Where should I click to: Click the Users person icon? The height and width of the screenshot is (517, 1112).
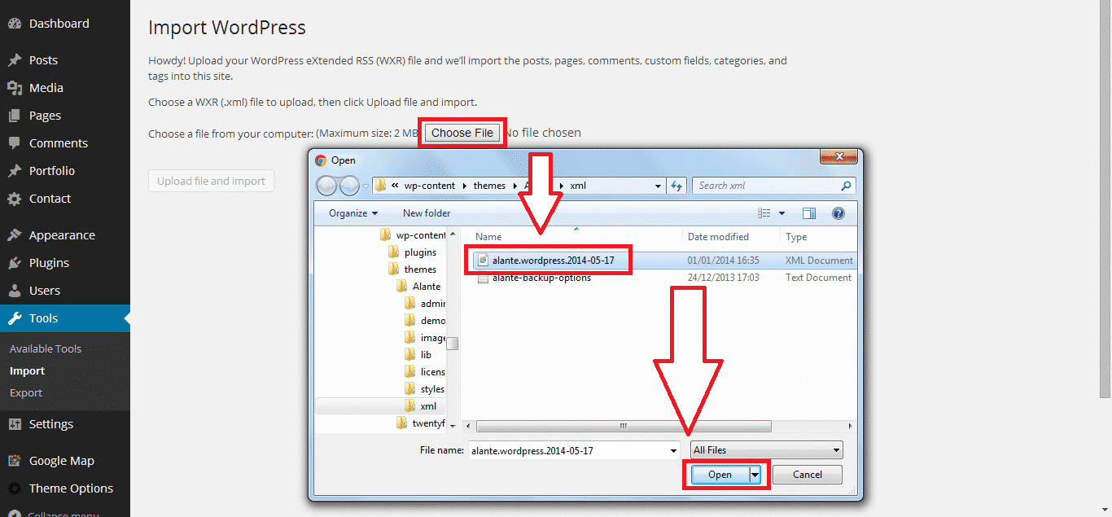(x=15, y=291)
